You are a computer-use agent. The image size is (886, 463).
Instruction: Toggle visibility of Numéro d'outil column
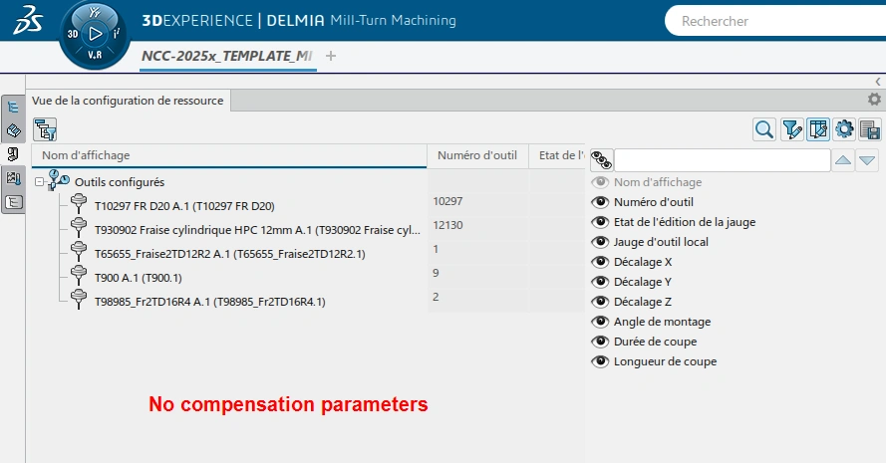pyautogui.click(x=600, y=202)
